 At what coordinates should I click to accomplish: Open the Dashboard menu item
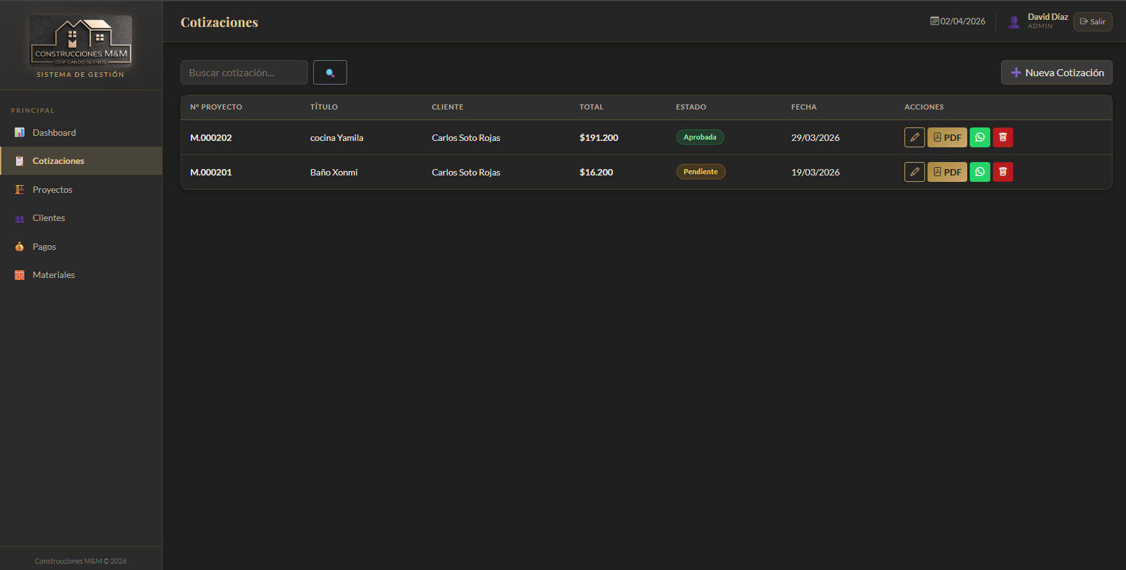pyautogui.click(x=81, y=133)
